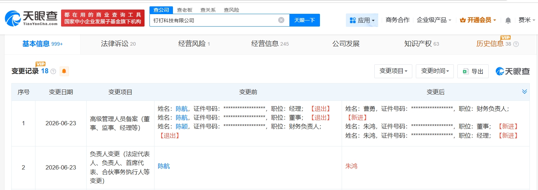Click the 导出 export button

(x=473, y=71)
